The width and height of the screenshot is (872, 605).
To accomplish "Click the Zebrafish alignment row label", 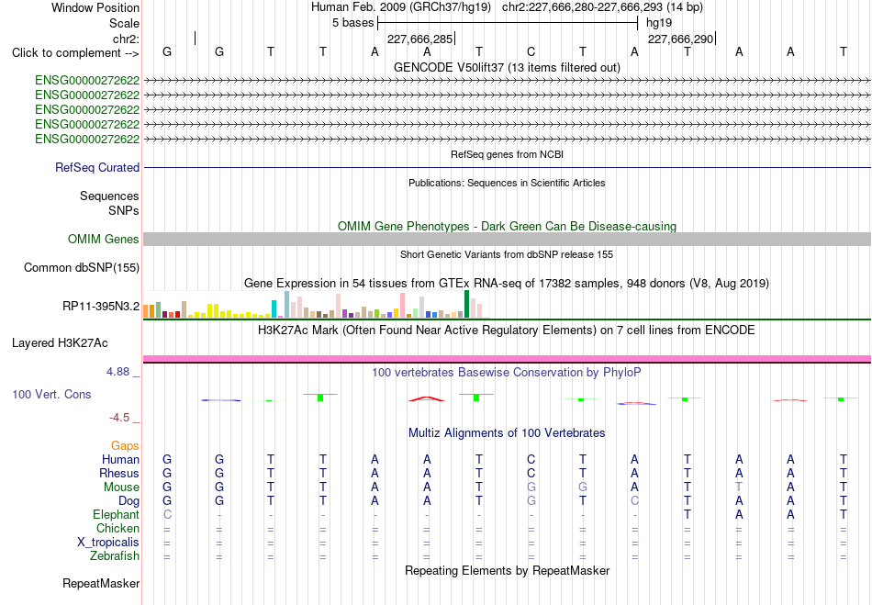I will click(x=115, y=556).
